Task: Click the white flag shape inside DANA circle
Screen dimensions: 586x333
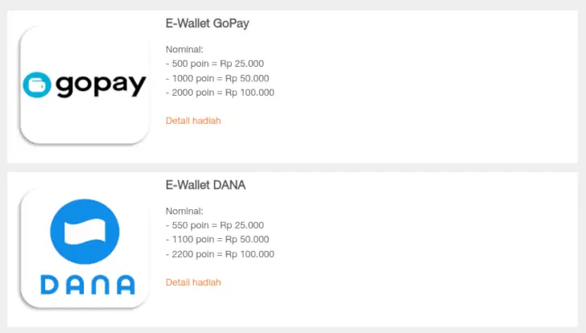Action: (85, 232)
